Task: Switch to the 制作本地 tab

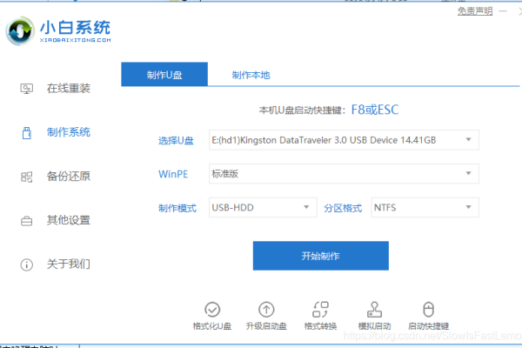Action: [251, 76]
